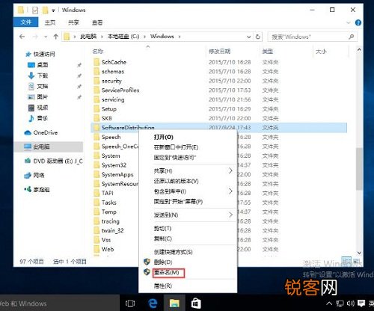Open address bar history dropdown
This screenshot has width=374, height=311.
pyautogui.click(x=248, y=37)
